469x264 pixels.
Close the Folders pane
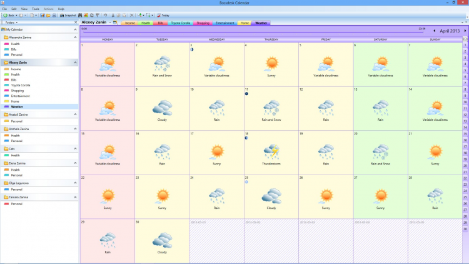76,23
